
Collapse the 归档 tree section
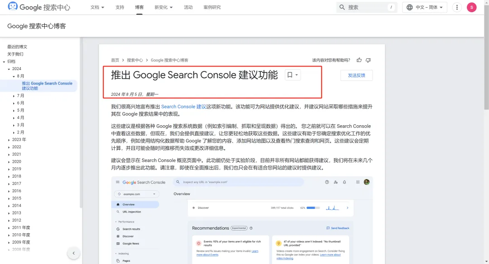pos(4,61)
